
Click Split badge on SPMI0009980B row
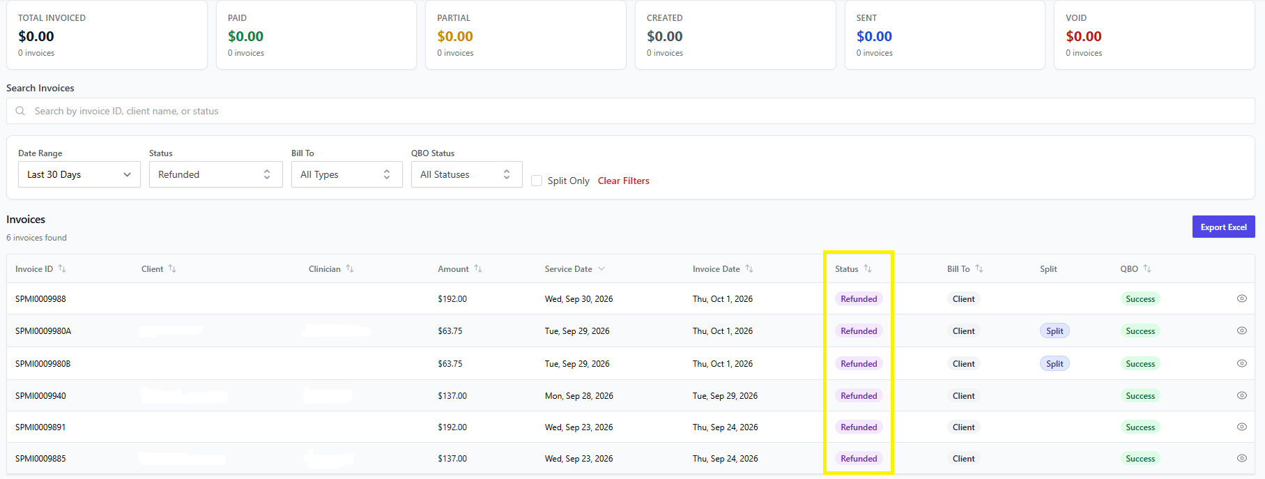click(1055, 364)
